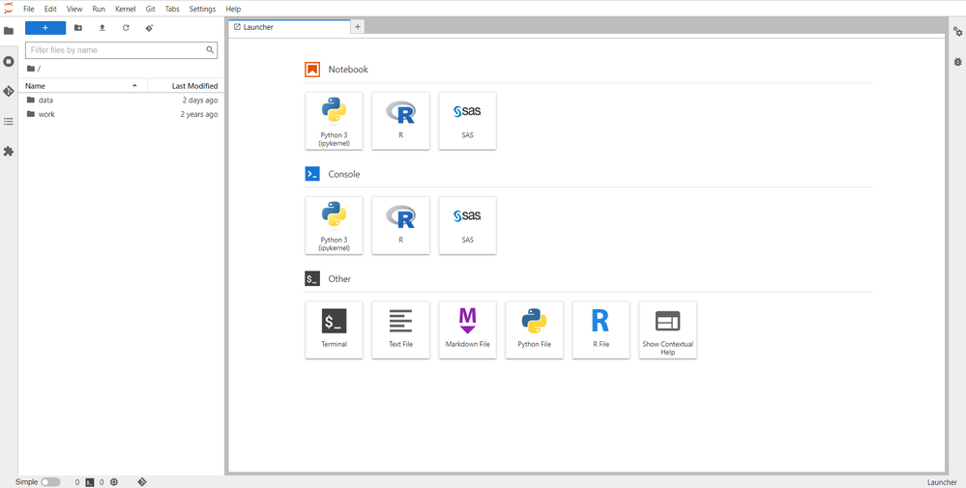966x488 pixels.
Task: Click the Filter files by name field
Action: [x=122, y=50]
